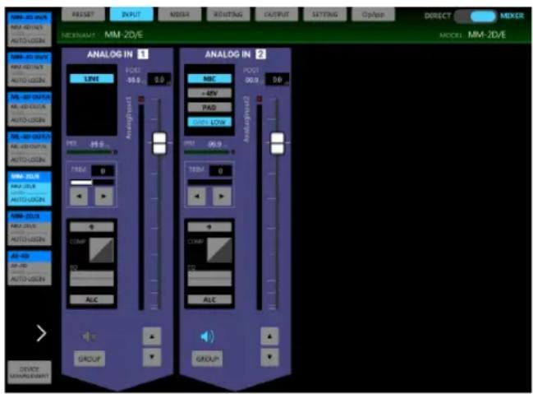Select MIC input type on Analog In 2
Viewport: 533px width, 394px height.
(x=209, y=79)
